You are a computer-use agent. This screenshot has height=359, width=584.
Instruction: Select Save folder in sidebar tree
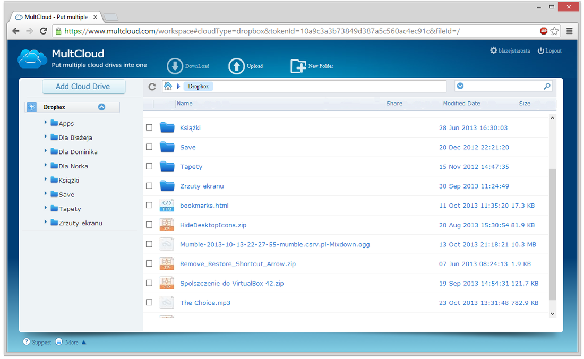coord(66,194)
